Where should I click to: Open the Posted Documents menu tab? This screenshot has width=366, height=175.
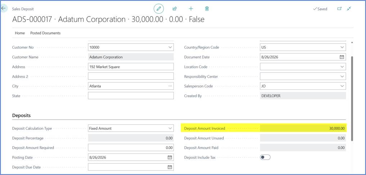coord(45,33)
